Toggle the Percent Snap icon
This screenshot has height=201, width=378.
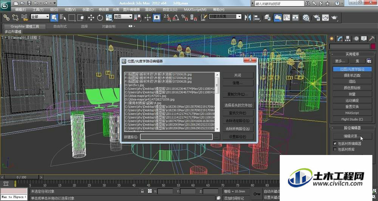click(x=185, y=18)
